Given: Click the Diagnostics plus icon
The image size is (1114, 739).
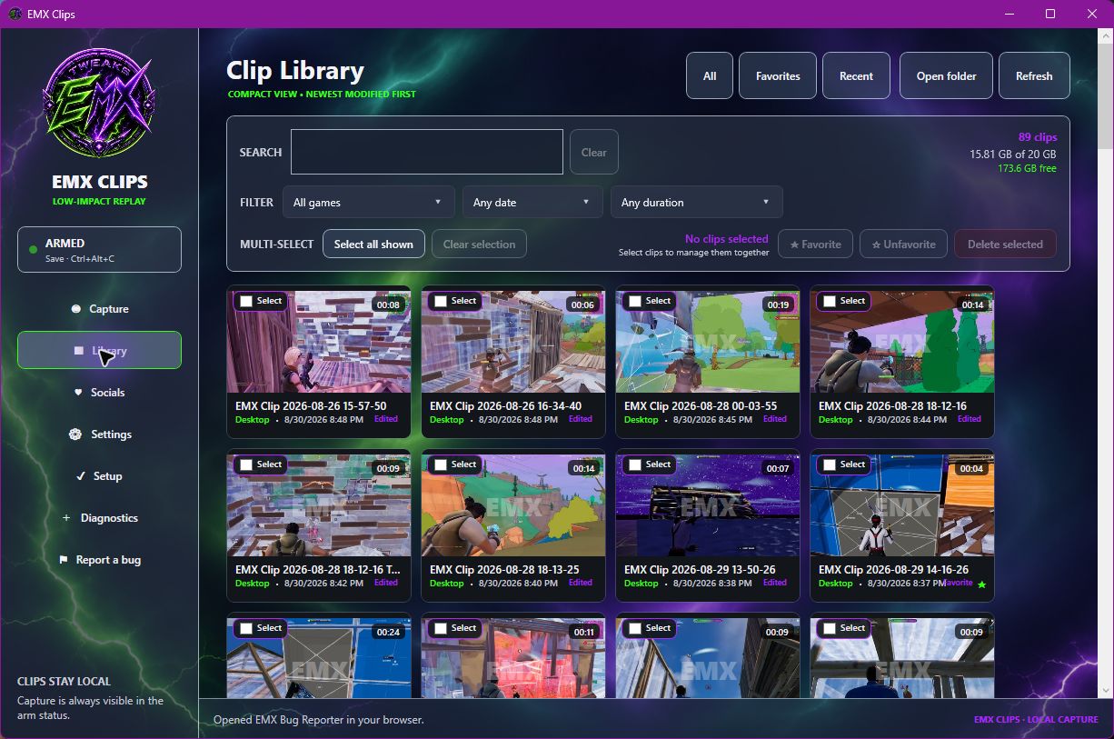Looking at the screenshot, I should tap(66, 518).
